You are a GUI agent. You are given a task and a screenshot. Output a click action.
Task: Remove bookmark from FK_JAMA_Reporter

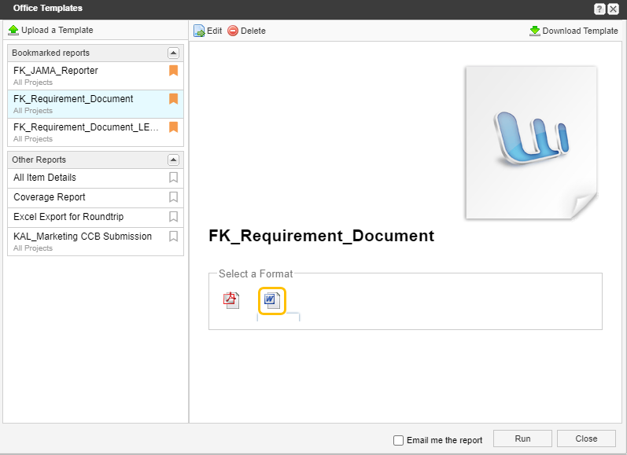coord(173,71)
